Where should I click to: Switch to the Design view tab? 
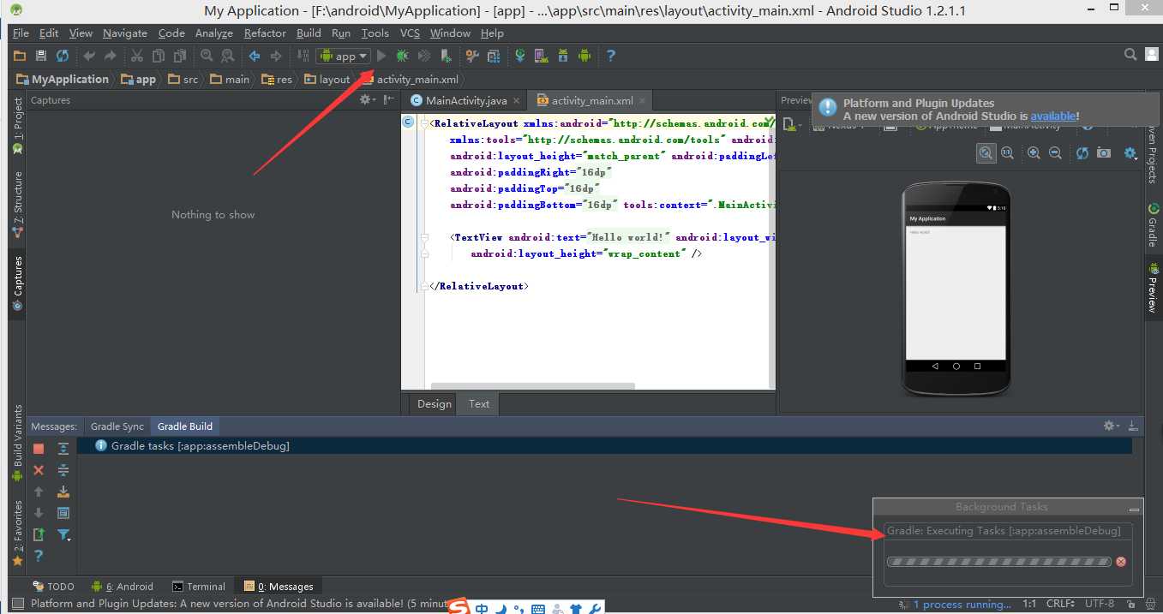click(x=434, y=404)
